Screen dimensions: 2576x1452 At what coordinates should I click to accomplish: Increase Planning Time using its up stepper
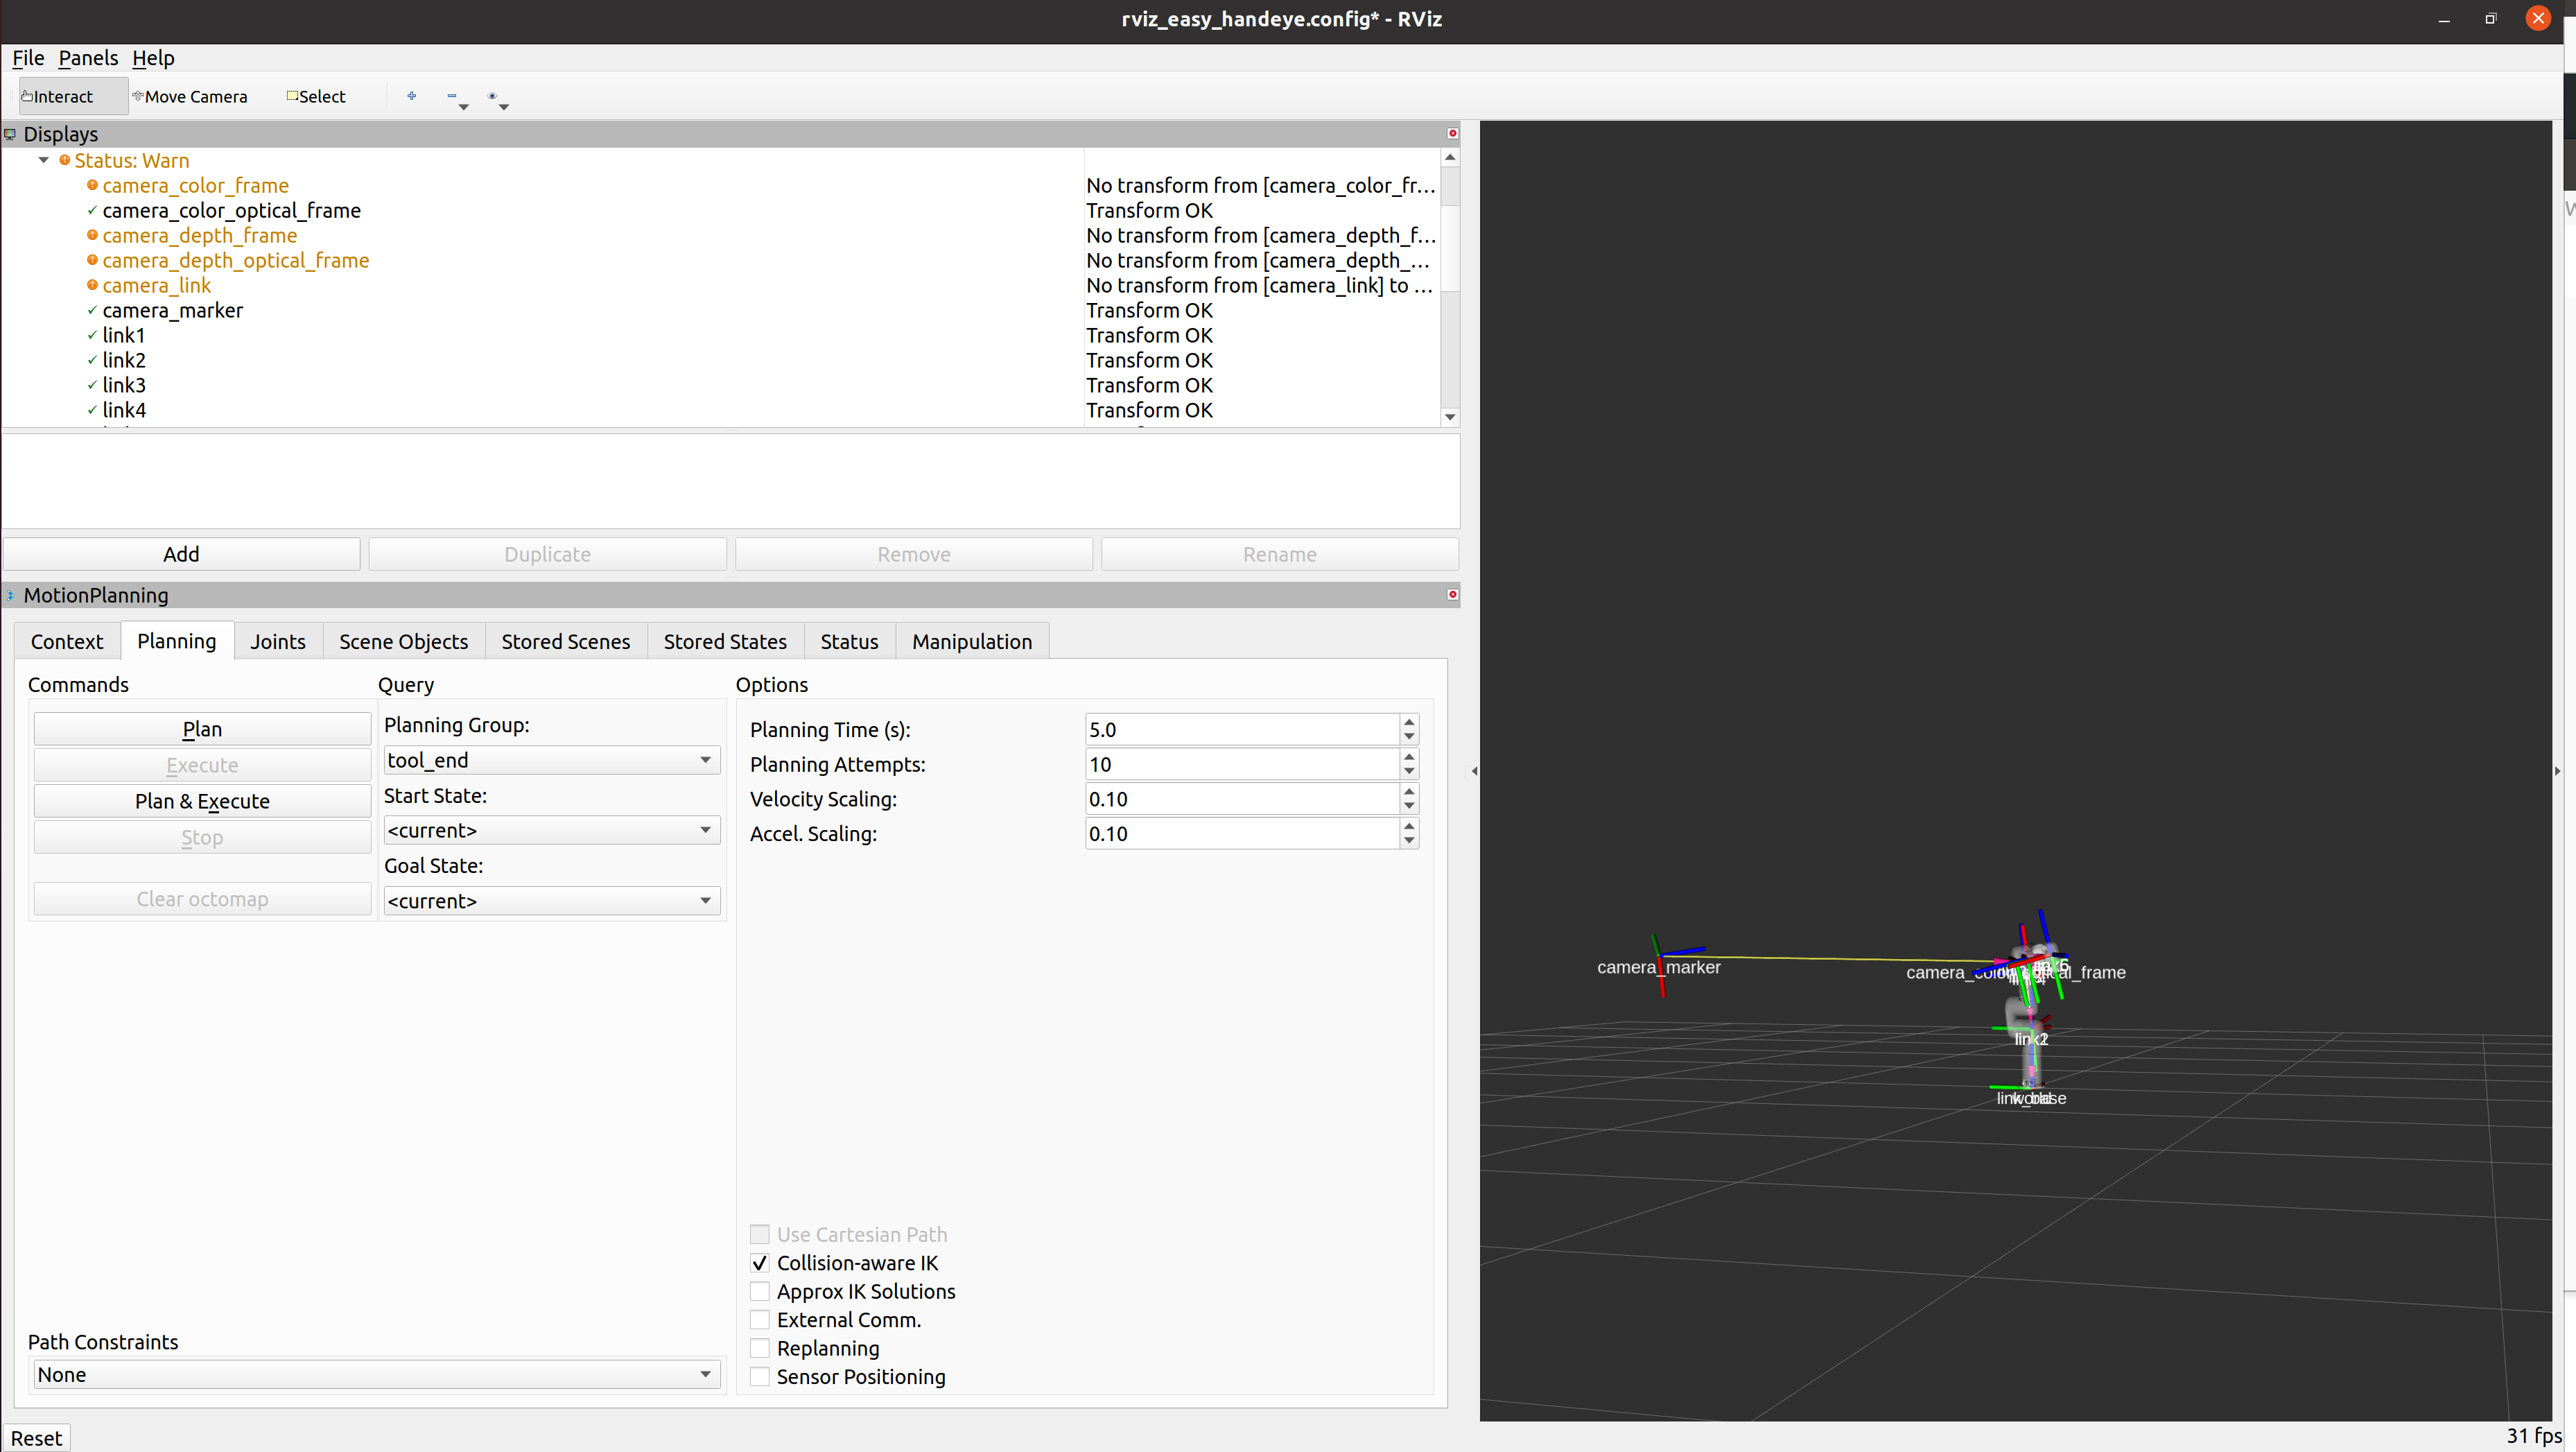click(x=1409, y=723)
